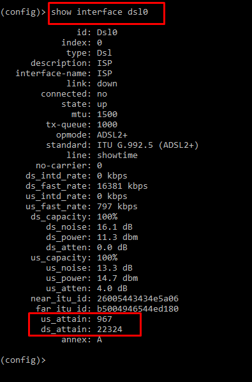Viewport: 252px width, 382px height.
Task: Click the ds_noise value 16.1 dB
Action: pyautogui.click(x=115, y=227)
